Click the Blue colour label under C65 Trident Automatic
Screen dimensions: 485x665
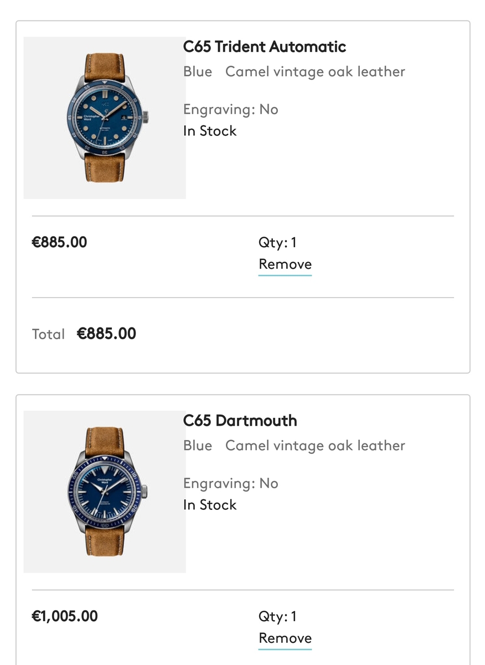click(x=198, y=72)
